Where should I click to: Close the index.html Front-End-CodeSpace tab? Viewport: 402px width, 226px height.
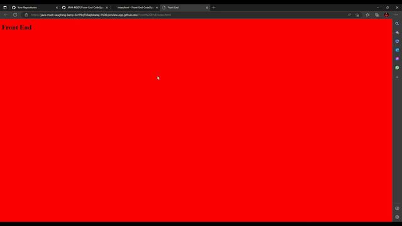(157, 8)
